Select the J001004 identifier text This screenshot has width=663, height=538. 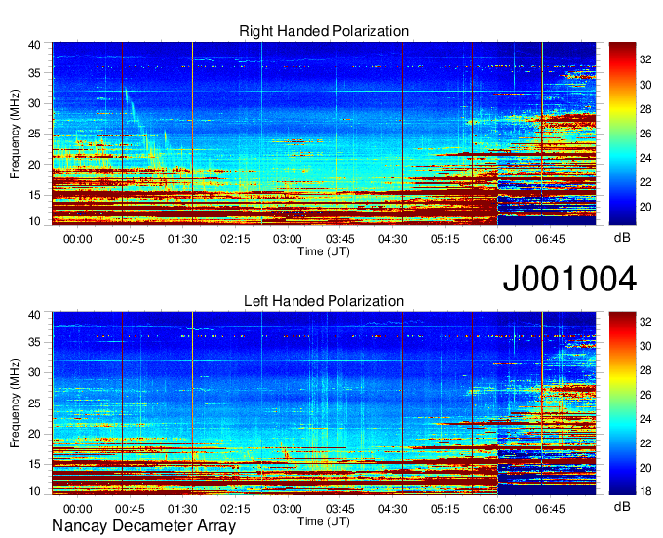coord(569,279)
